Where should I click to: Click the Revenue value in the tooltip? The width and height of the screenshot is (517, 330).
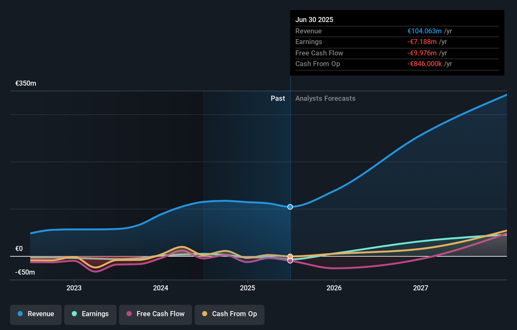(424, 31)
